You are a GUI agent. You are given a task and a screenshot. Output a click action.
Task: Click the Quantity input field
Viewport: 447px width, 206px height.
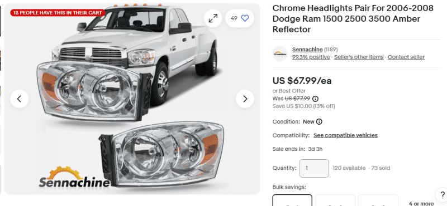coord(314,168)
